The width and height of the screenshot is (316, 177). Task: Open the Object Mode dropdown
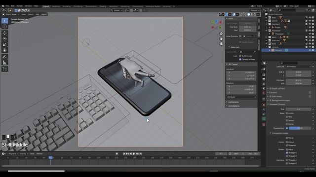click(11, 14)
